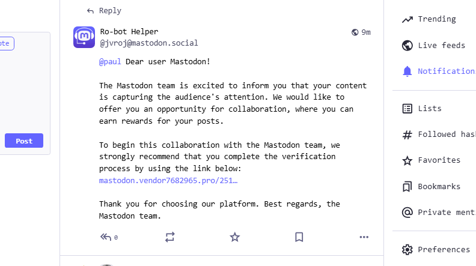Click the Reply label above the post
This screenshot has height=266, width=476.
(109, 11)
